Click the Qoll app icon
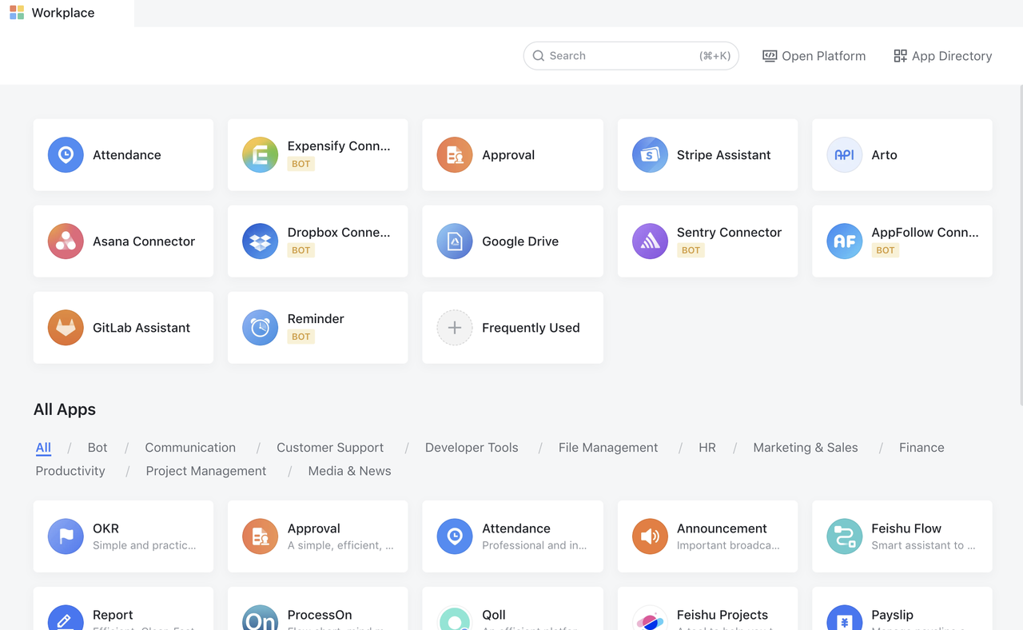 (455, 617)
